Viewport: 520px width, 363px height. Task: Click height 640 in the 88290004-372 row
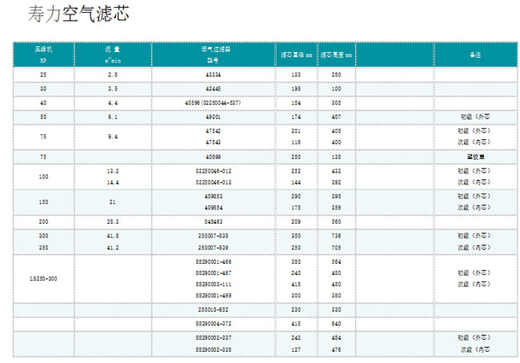tap(336, 324)
